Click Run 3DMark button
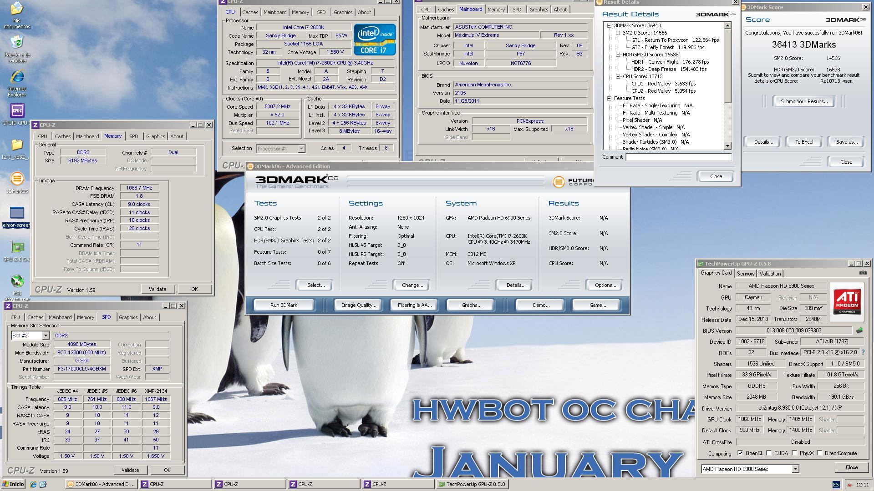This screenshot has height=491, width=874. point(284,305)
